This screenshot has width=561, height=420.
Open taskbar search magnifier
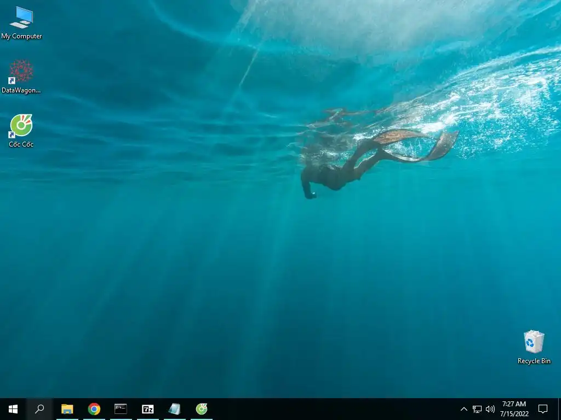[39, 409]
